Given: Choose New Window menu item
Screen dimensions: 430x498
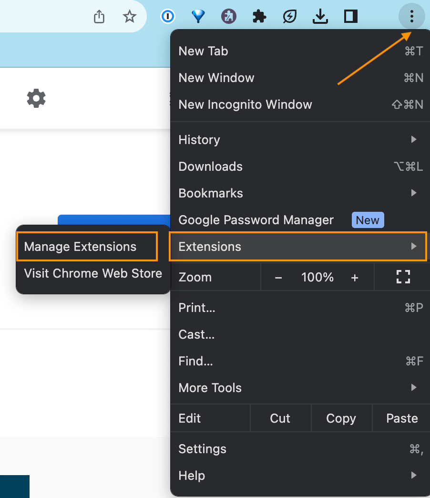Looking at the screenshot, I should 300,78.
